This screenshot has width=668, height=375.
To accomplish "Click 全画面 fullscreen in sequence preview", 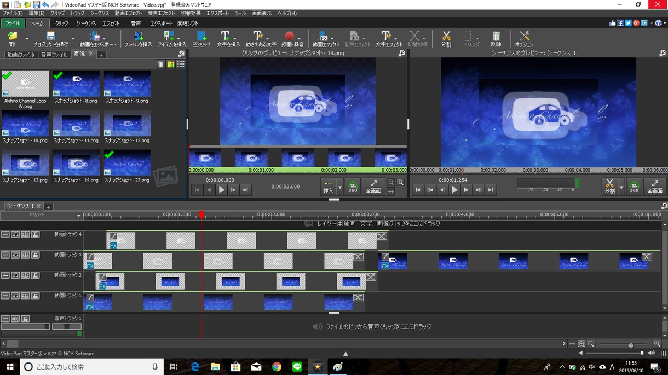I will pyautogui.click(x=655, y=186).
